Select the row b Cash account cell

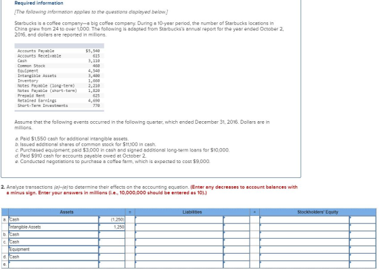coord(53,235)
